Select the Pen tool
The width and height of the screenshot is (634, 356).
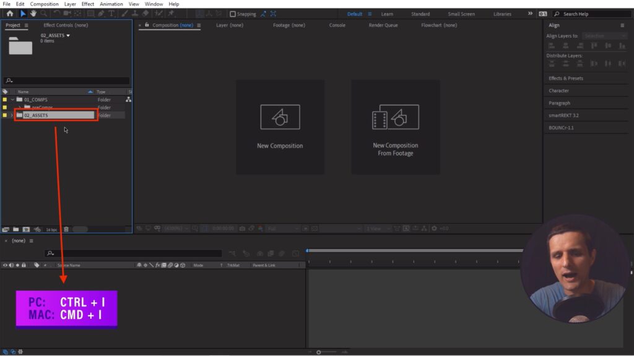[100, 14]
